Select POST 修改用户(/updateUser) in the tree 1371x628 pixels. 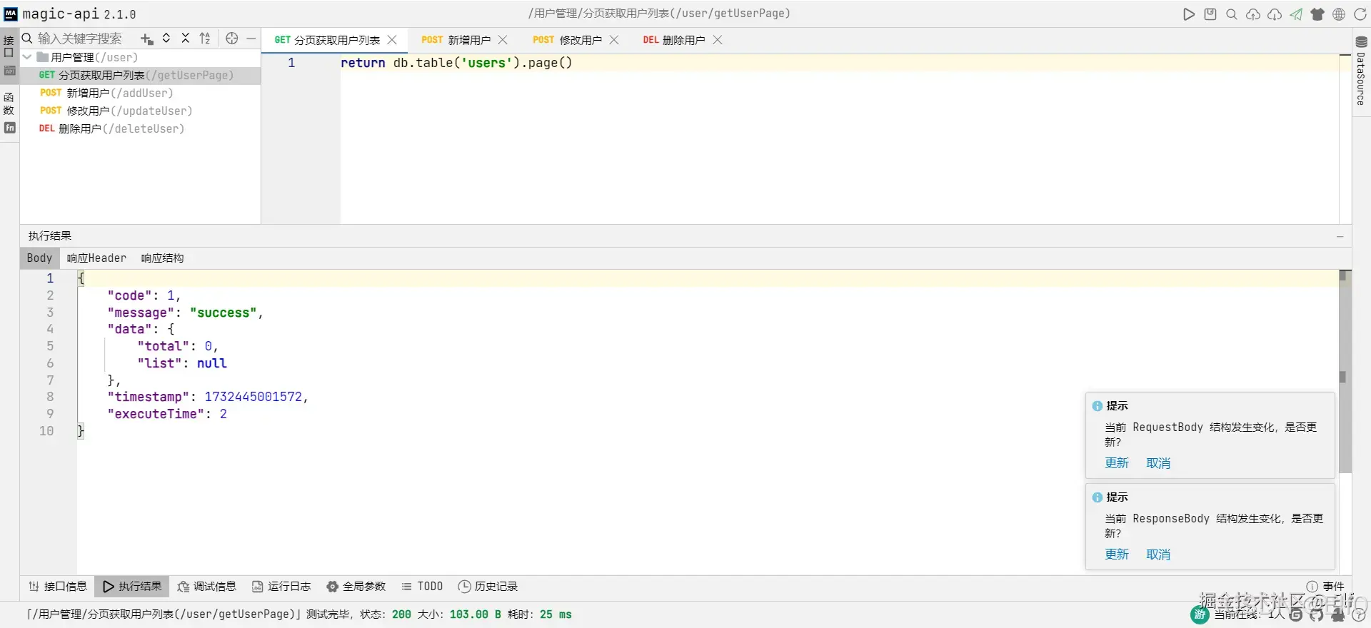[140, 111]
